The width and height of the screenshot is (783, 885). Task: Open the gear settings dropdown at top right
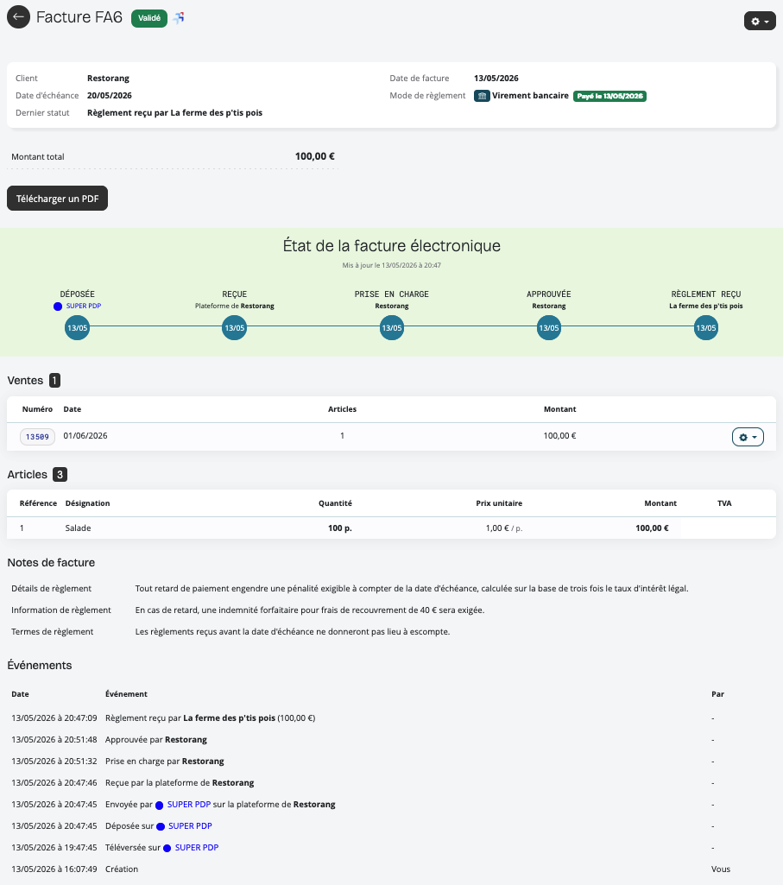click(760, 21)
